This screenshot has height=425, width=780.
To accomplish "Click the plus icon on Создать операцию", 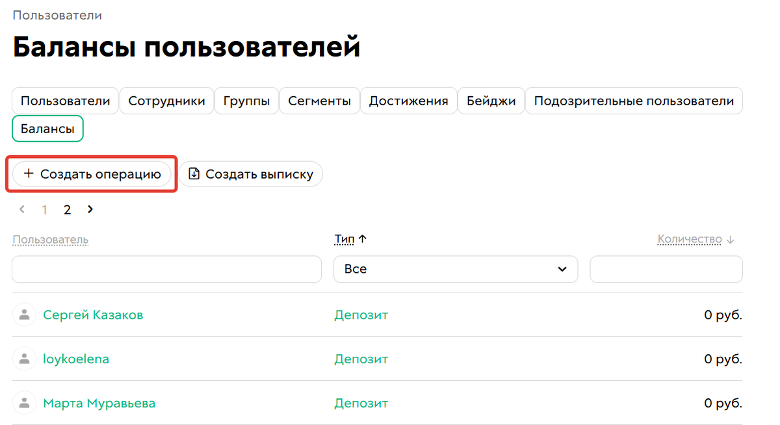I will (x=29, y=174).
